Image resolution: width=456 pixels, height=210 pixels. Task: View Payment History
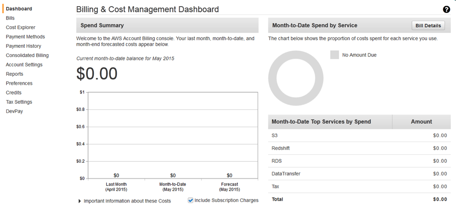(23, 46)
